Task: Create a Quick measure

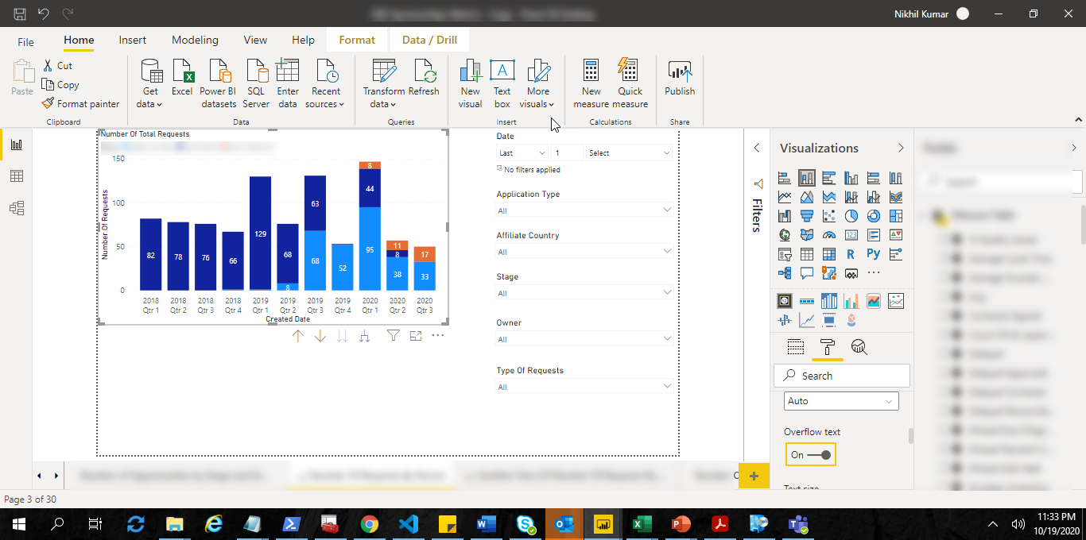Action: tap(630, 83)
